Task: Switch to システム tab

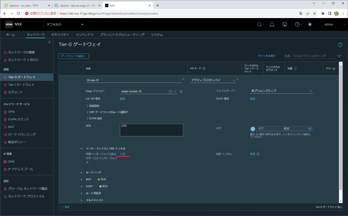Action: click(157, 35)
